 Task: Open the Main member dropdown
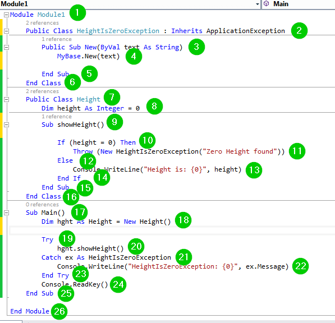(x=299, y=4)
